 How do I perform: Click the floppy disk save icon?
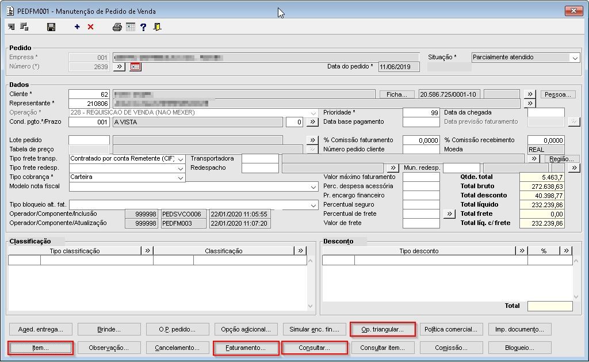pos(51,27)
